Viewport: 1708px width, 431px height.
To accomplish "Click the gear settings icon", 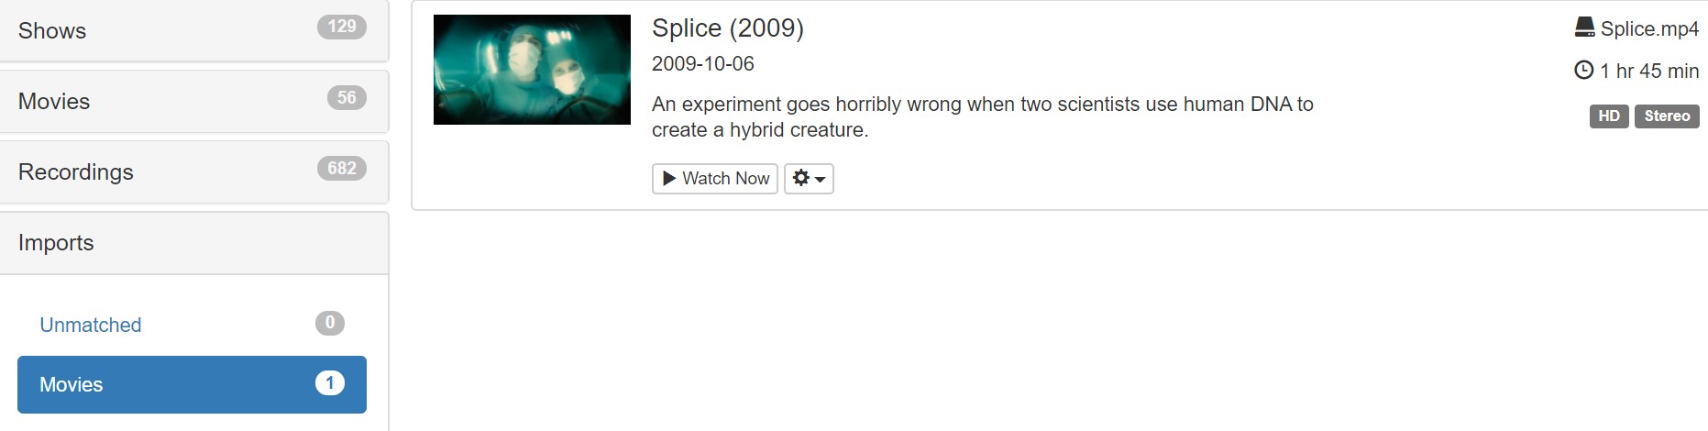I will pos(800,178).
